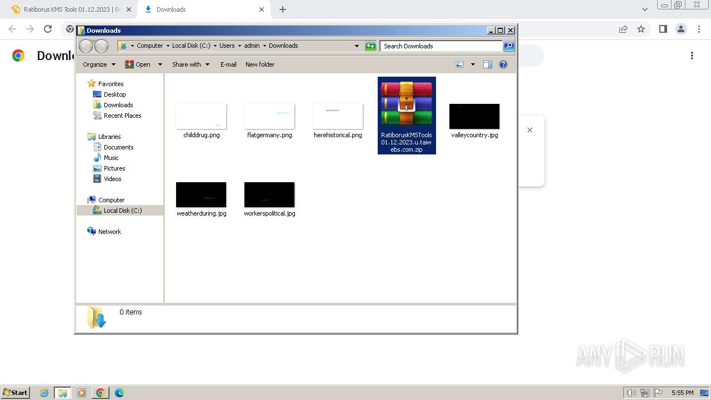The image size is (711, 400).
Task: Click the Chrome taskbar icon
Action: (x=101, y=393)
